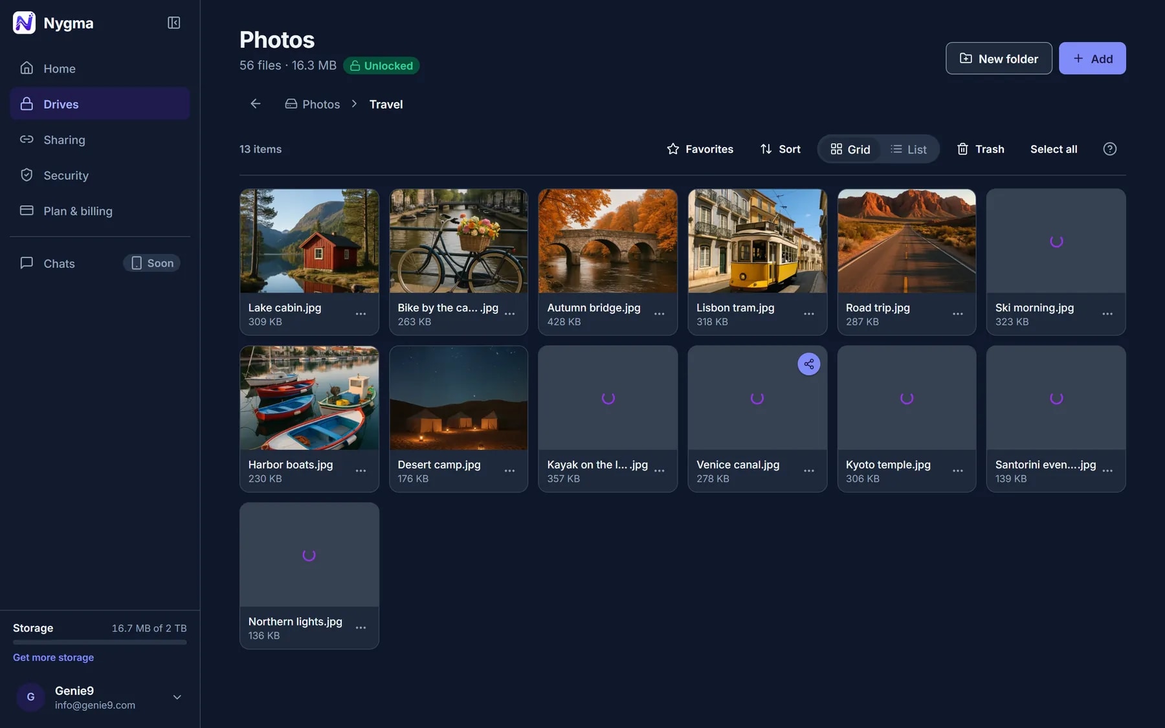Go back with the left arrow
1165x728 pixels.
256,104
